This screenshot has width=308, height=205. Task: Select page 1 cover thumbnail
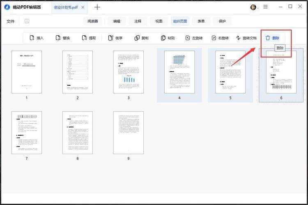tap(27, 72)
